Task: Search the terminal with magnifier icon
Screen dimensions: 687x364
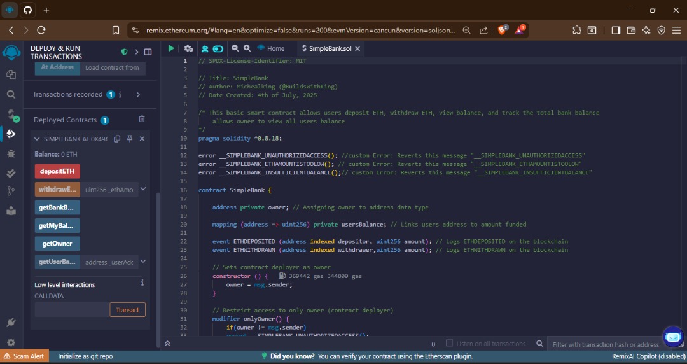Action: (540, 344)
